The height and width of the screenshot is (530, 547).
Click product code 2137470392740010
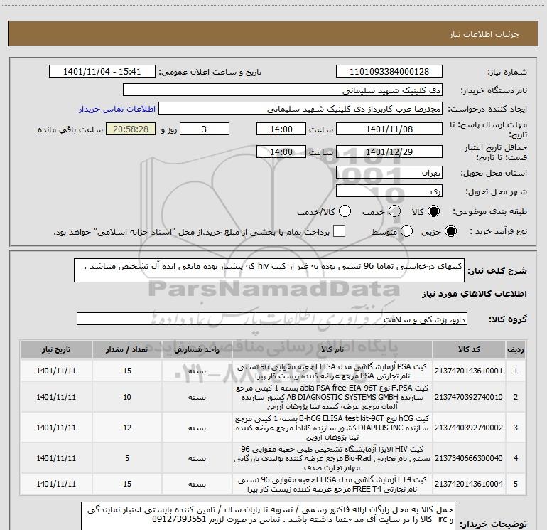469,397
